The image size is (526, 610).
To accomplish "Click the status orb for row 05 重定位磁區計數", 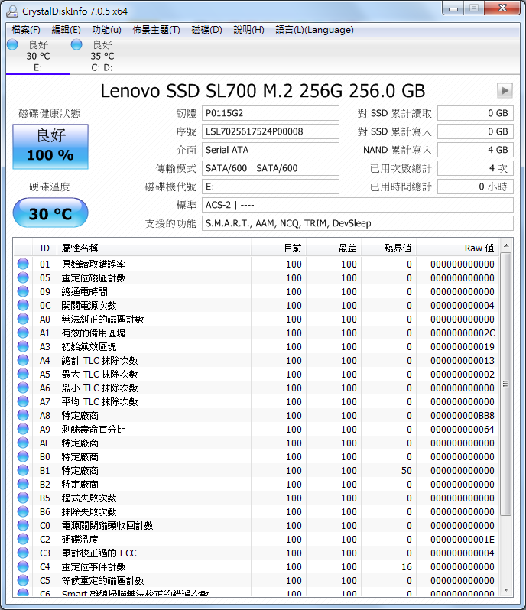I will pos(23,277).
